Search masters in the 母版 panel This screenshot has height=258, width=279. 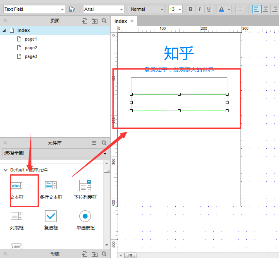[104, 254]
